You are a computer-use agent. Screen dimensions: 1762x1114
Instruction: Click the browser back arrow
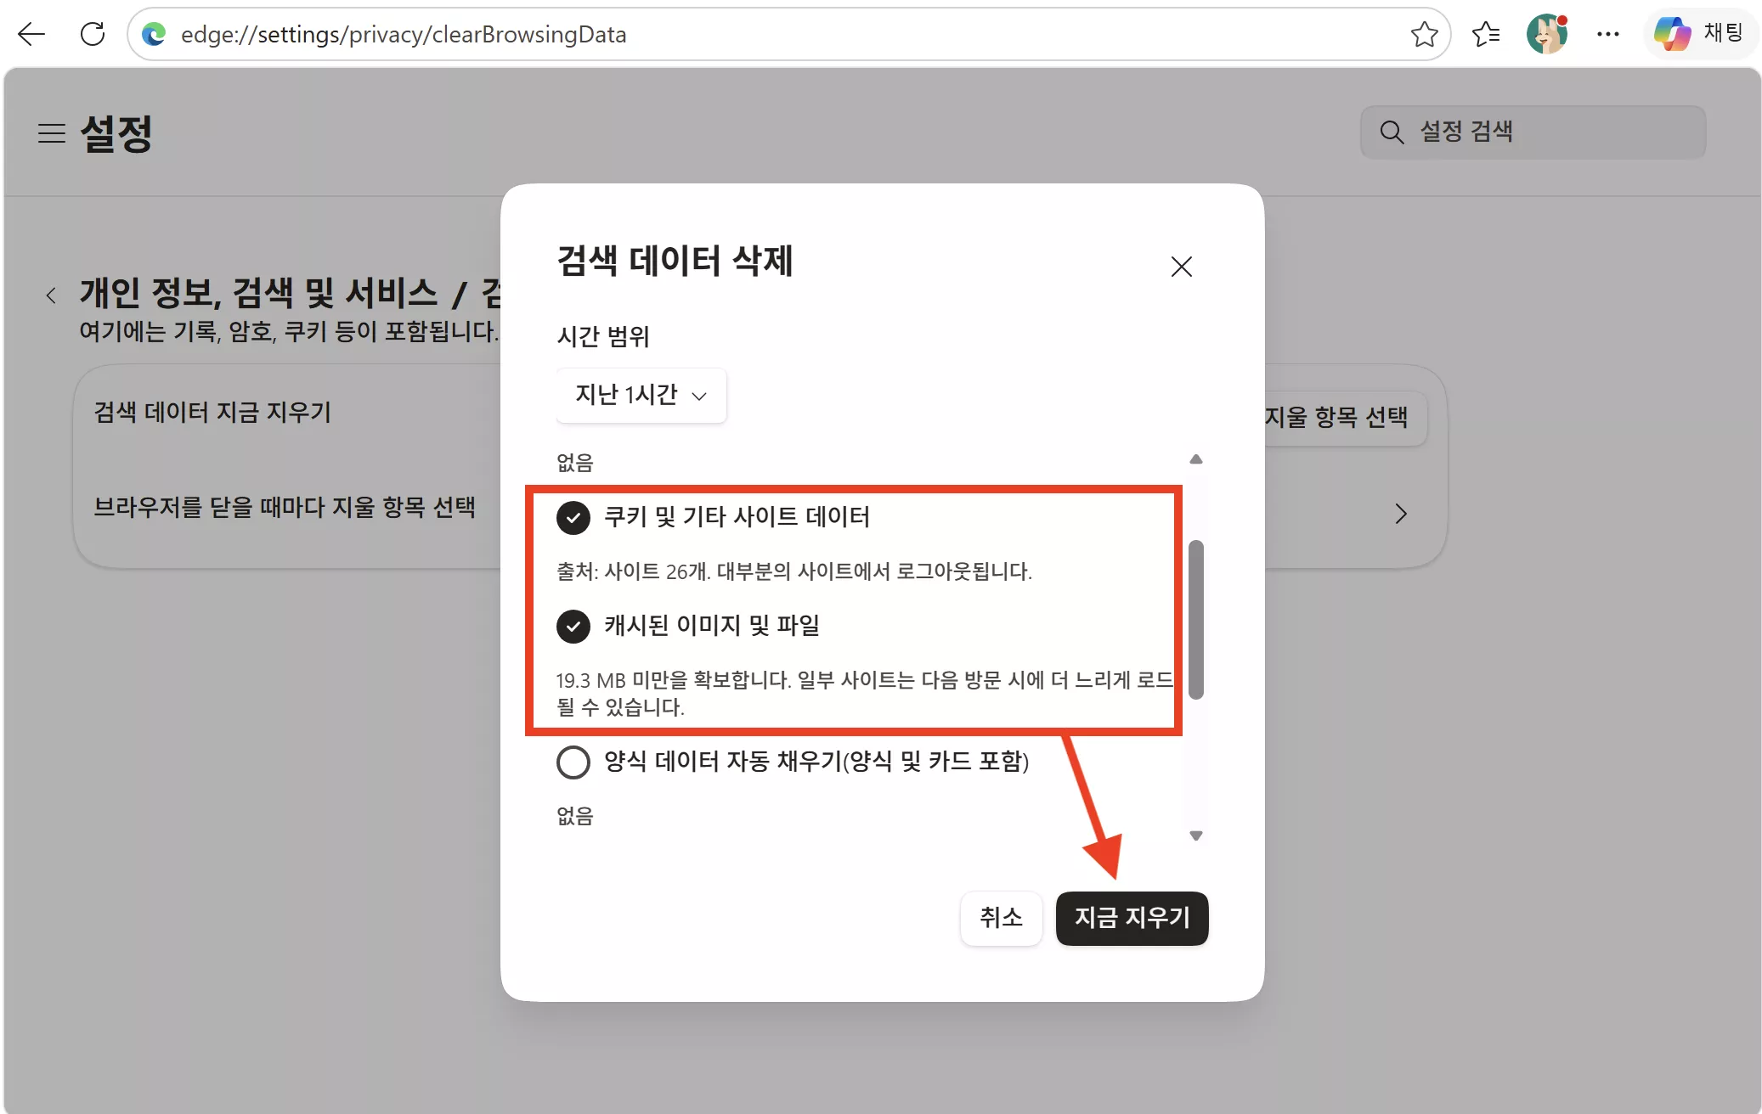click(31, 34)
